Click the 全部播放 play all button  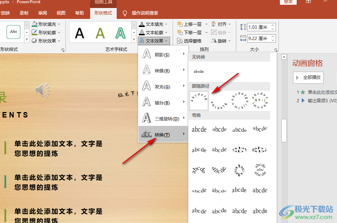click(308, 77)
